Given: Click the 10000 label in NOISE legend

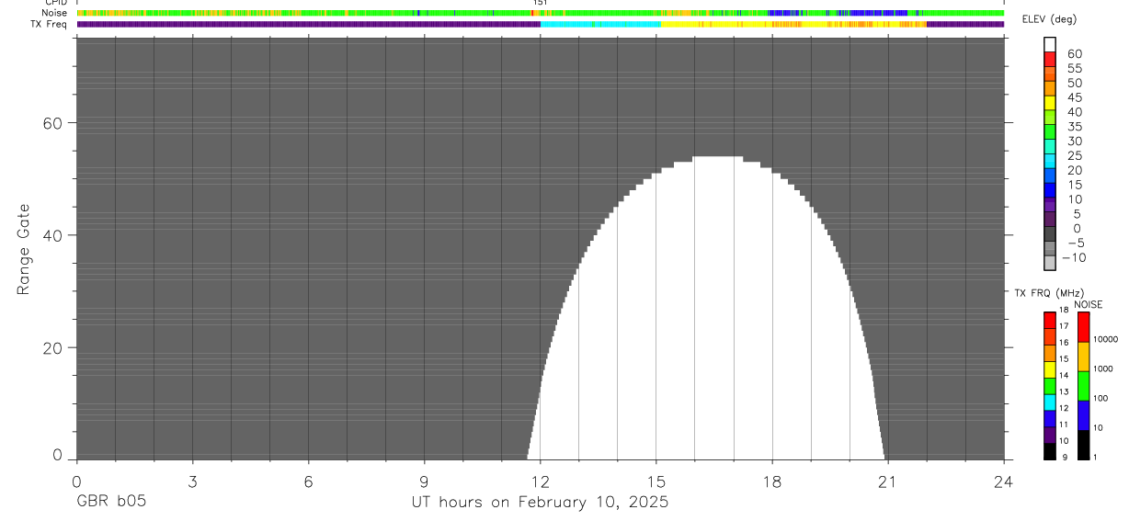Looking at the screenshot, I should pos(1105,339).
